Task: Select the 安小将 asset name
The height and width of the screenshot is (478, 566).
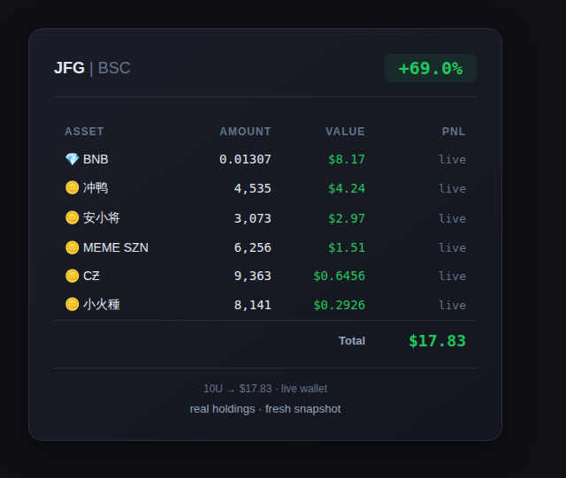Action: tap(102, 217)
